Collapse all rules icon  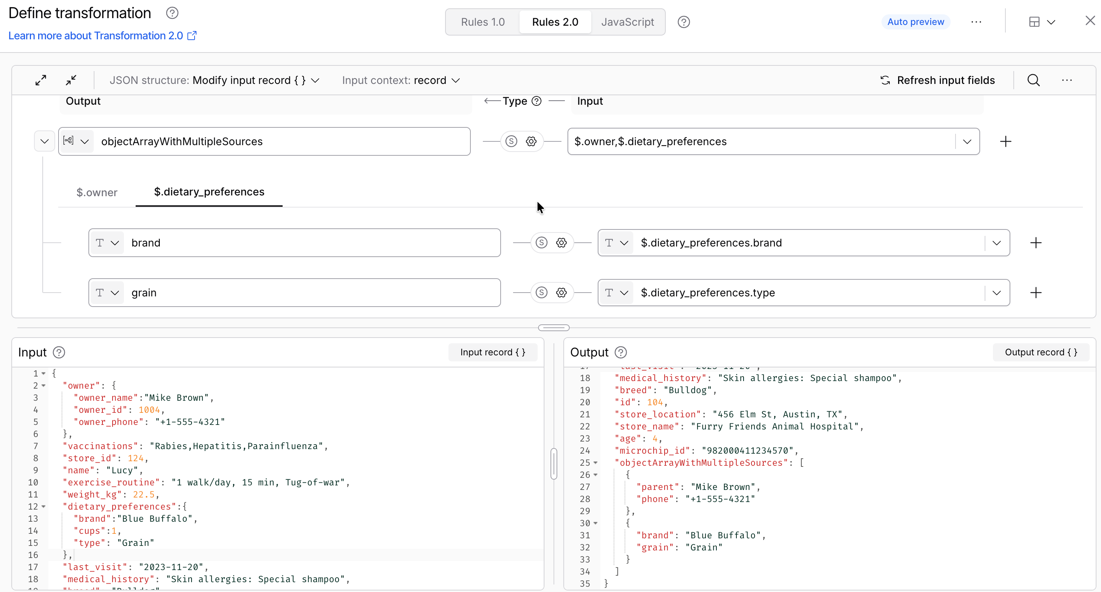pos(71,80)
